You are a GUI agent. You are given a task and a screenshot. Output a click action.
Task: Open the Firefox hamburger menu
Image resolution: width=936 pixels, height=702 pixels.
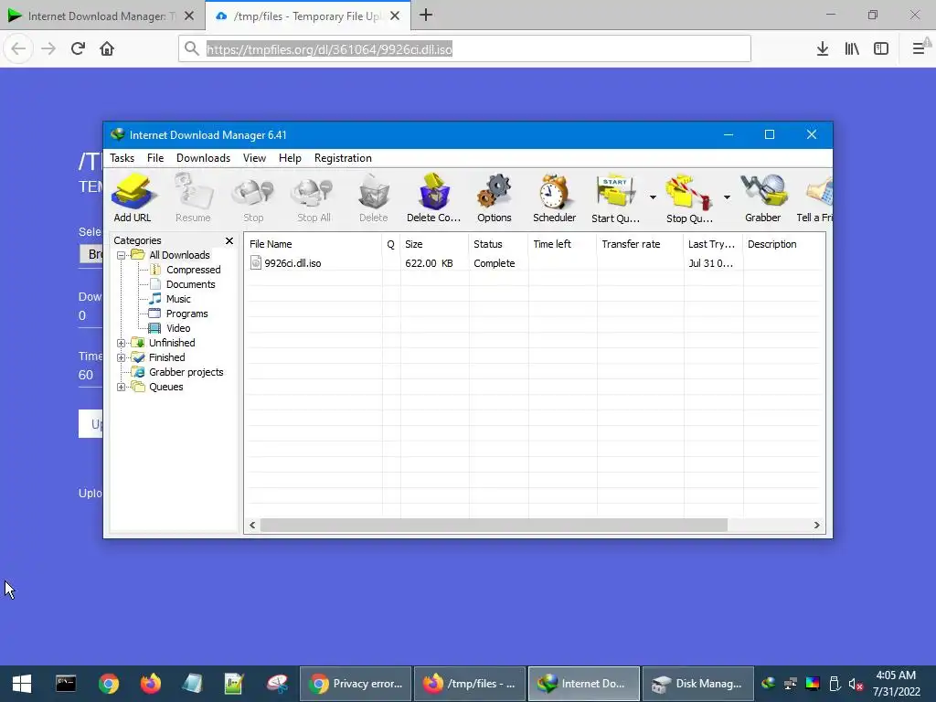tap(919, 48)
